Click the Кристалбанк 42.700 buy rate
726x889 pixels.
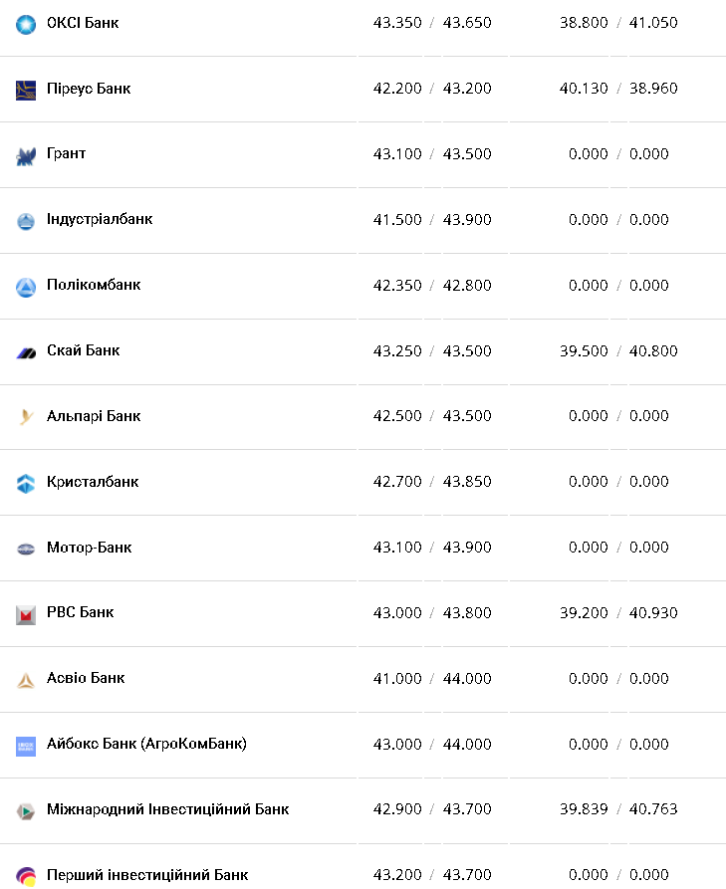pos(397,482)
